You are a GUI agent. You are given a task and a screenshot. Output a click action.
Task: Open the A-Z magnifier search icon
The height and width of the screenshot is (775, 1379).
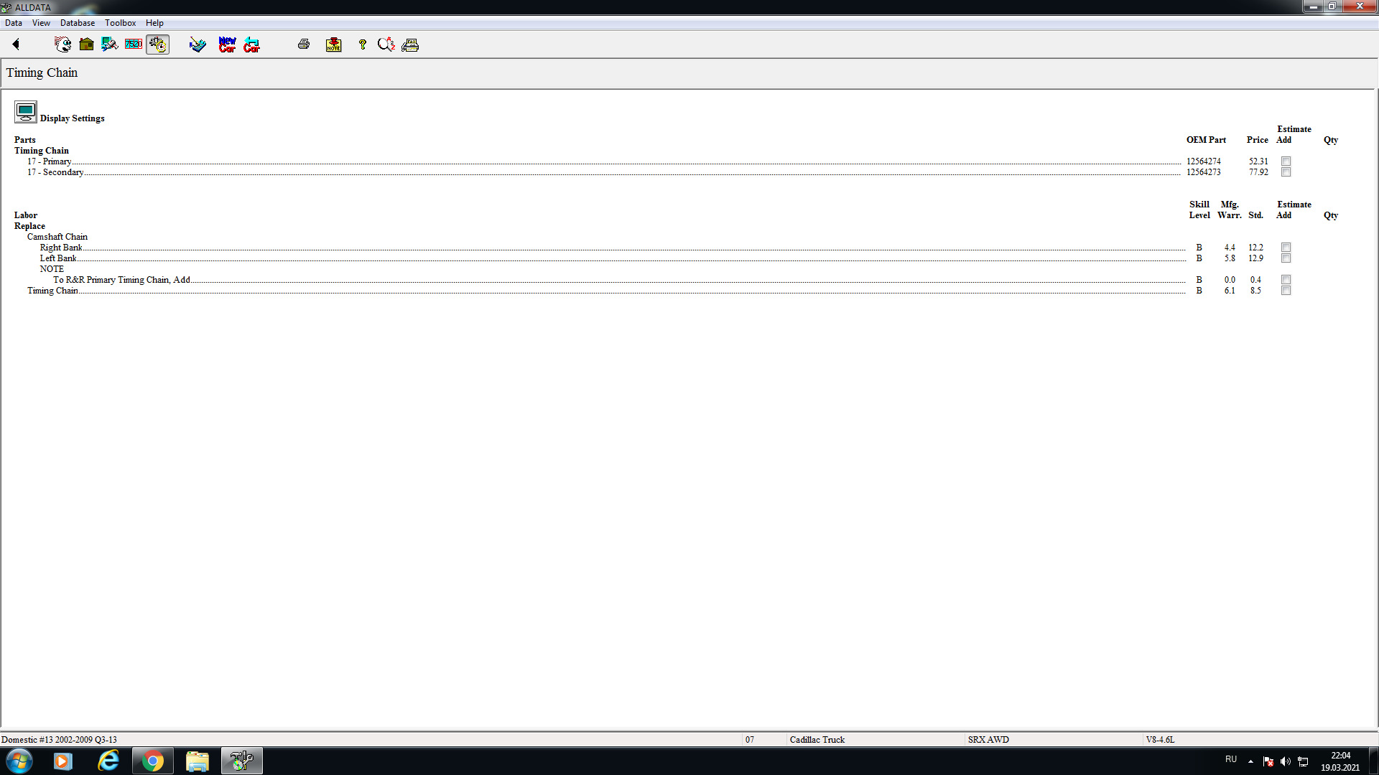pos(386,44)
